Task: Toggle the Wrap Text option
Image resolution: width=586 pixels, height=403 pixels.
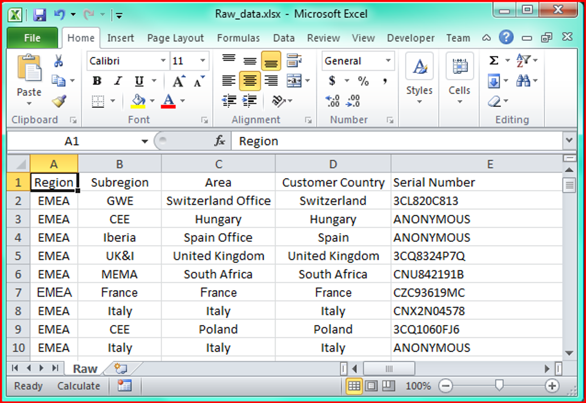Action: coord(293,61)
